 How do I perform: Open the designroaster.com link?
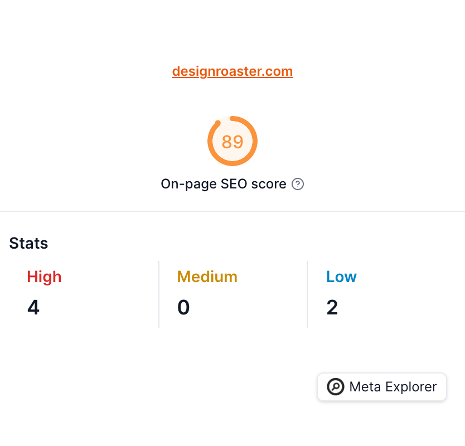[232, 71]
